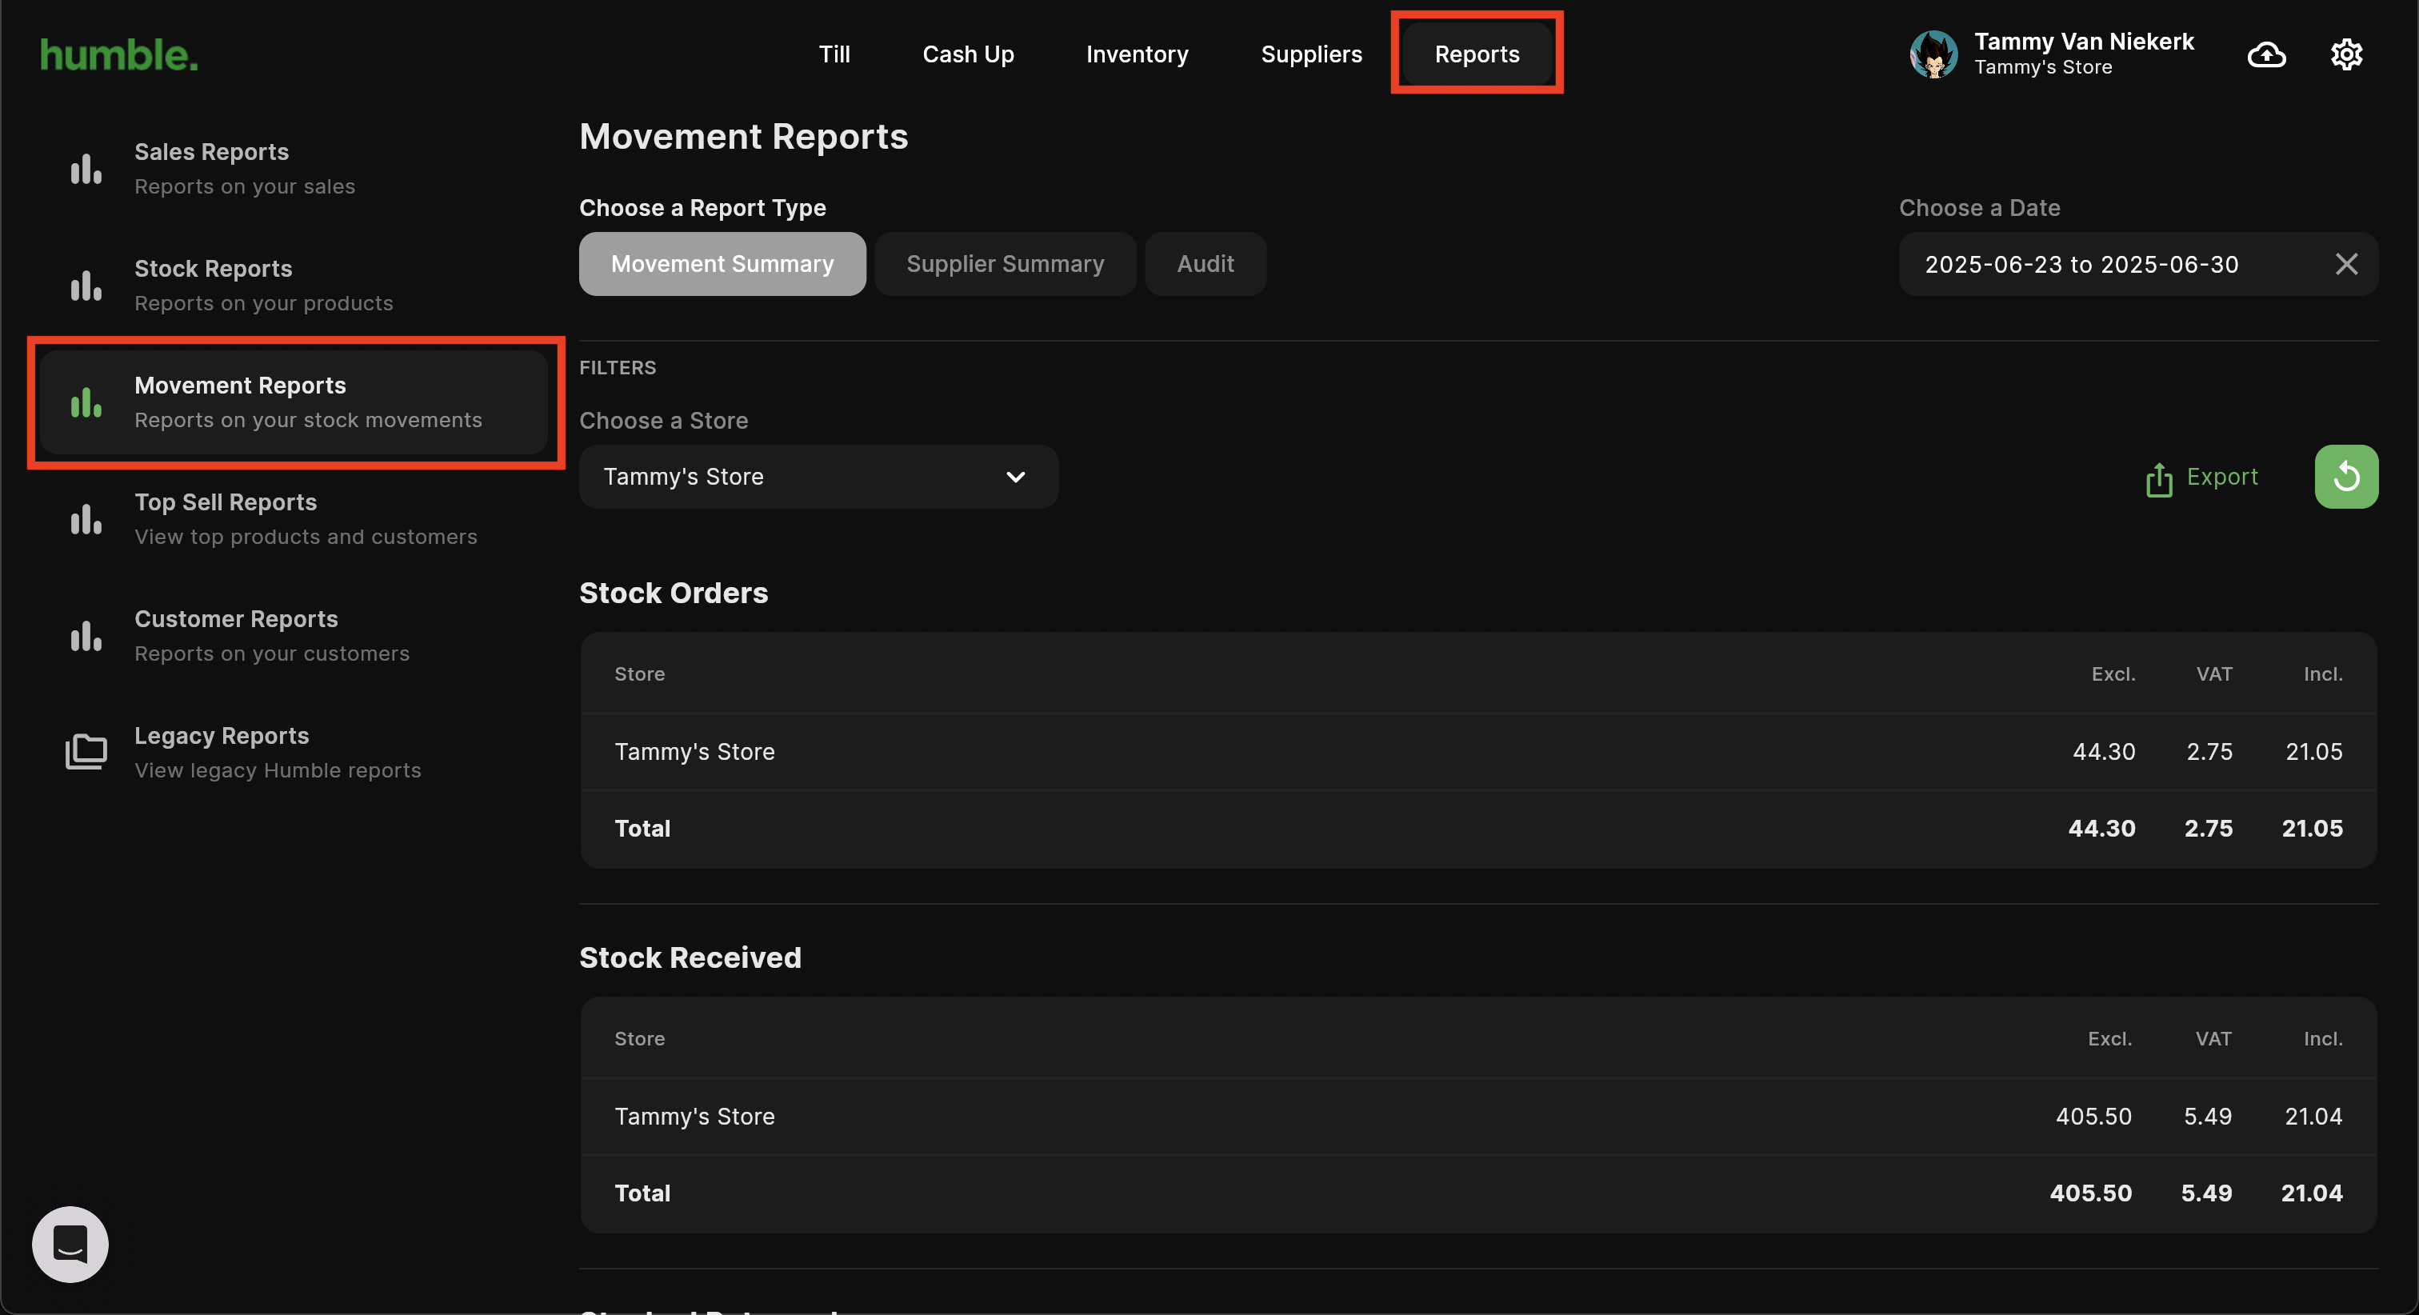The height and width of the screenshot is (1315, 2419).
Task: Click the Stock Received Store column header
Action: pos(639,1038)
